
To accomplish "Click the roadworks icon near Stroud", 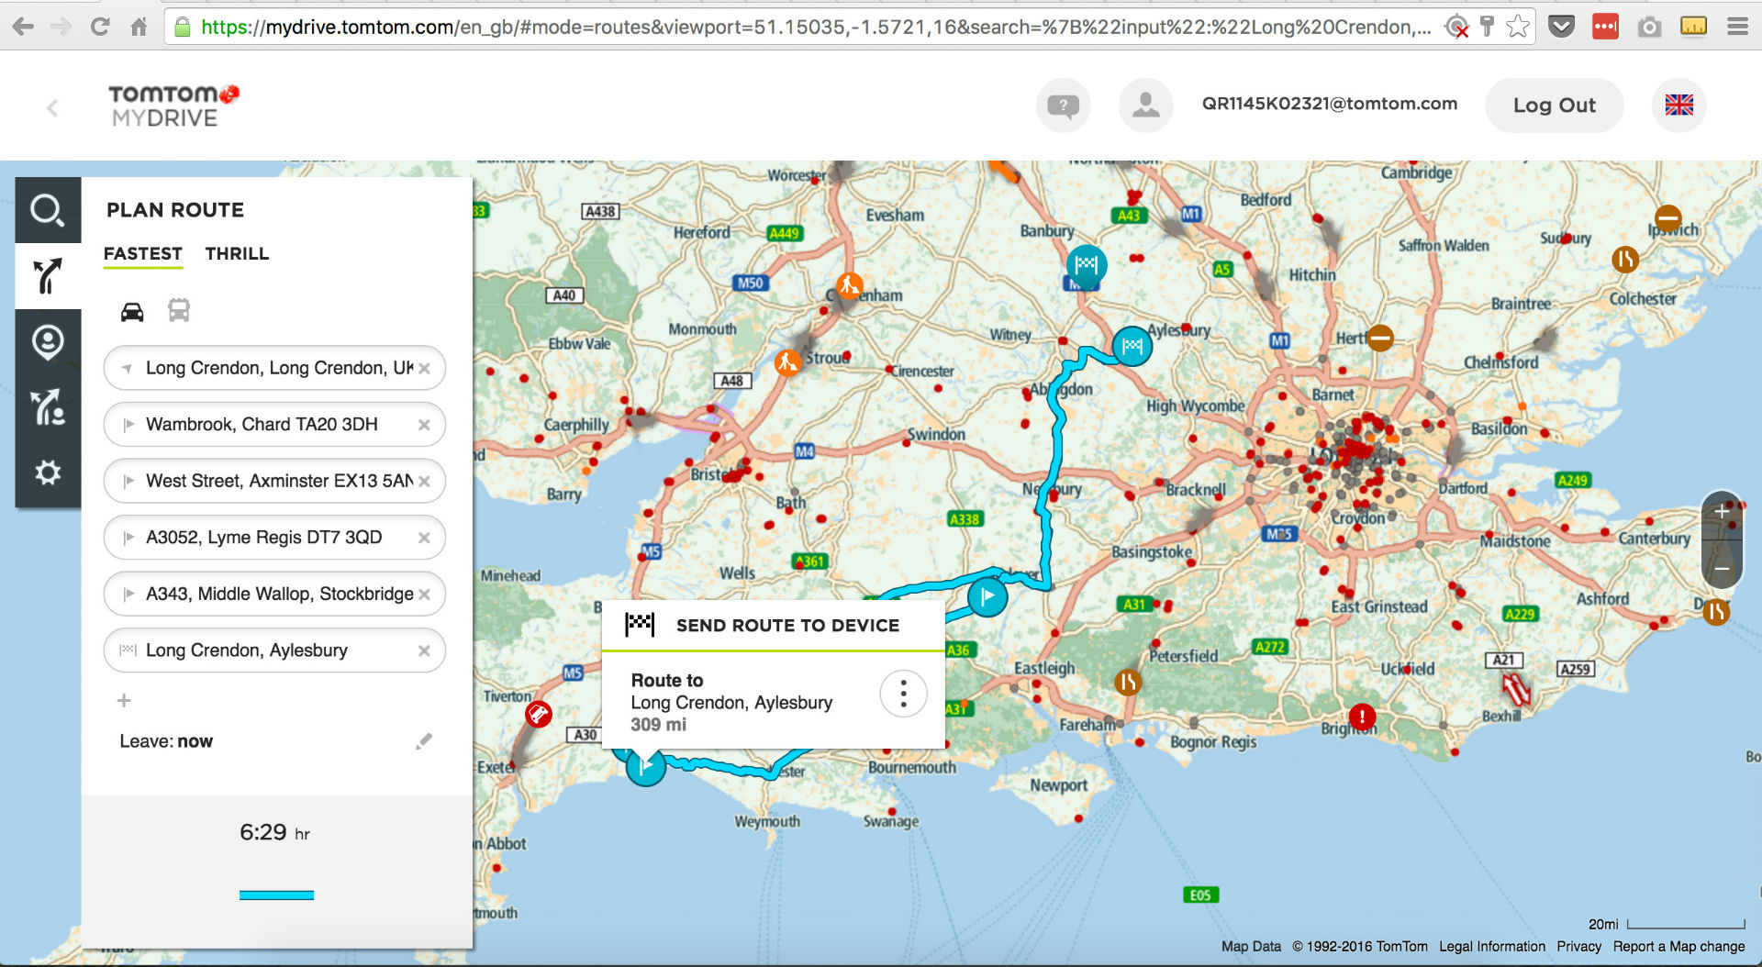I will pos(787,362).
